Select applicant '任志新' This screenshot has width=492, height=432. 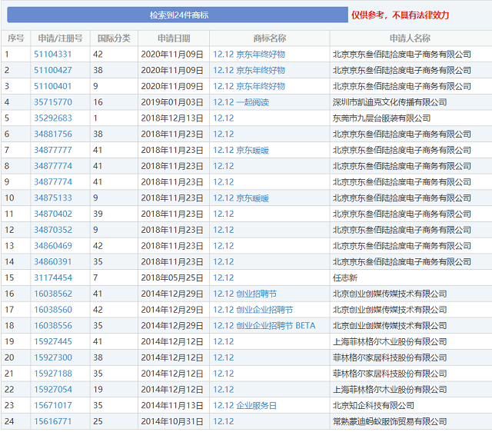345,278
